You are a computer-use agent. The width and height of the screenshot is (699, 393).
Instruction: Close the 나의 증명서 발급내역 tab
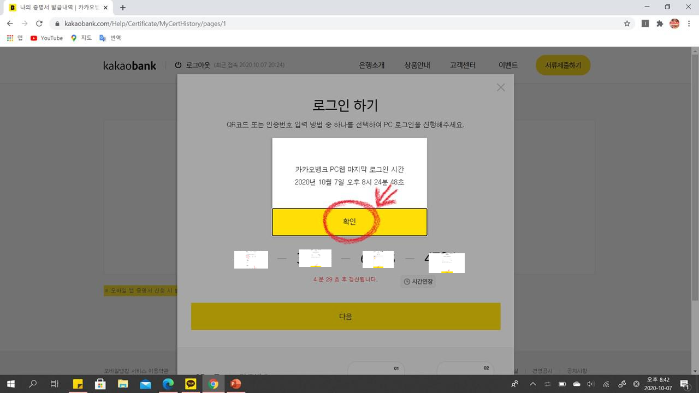pos(106,8)
